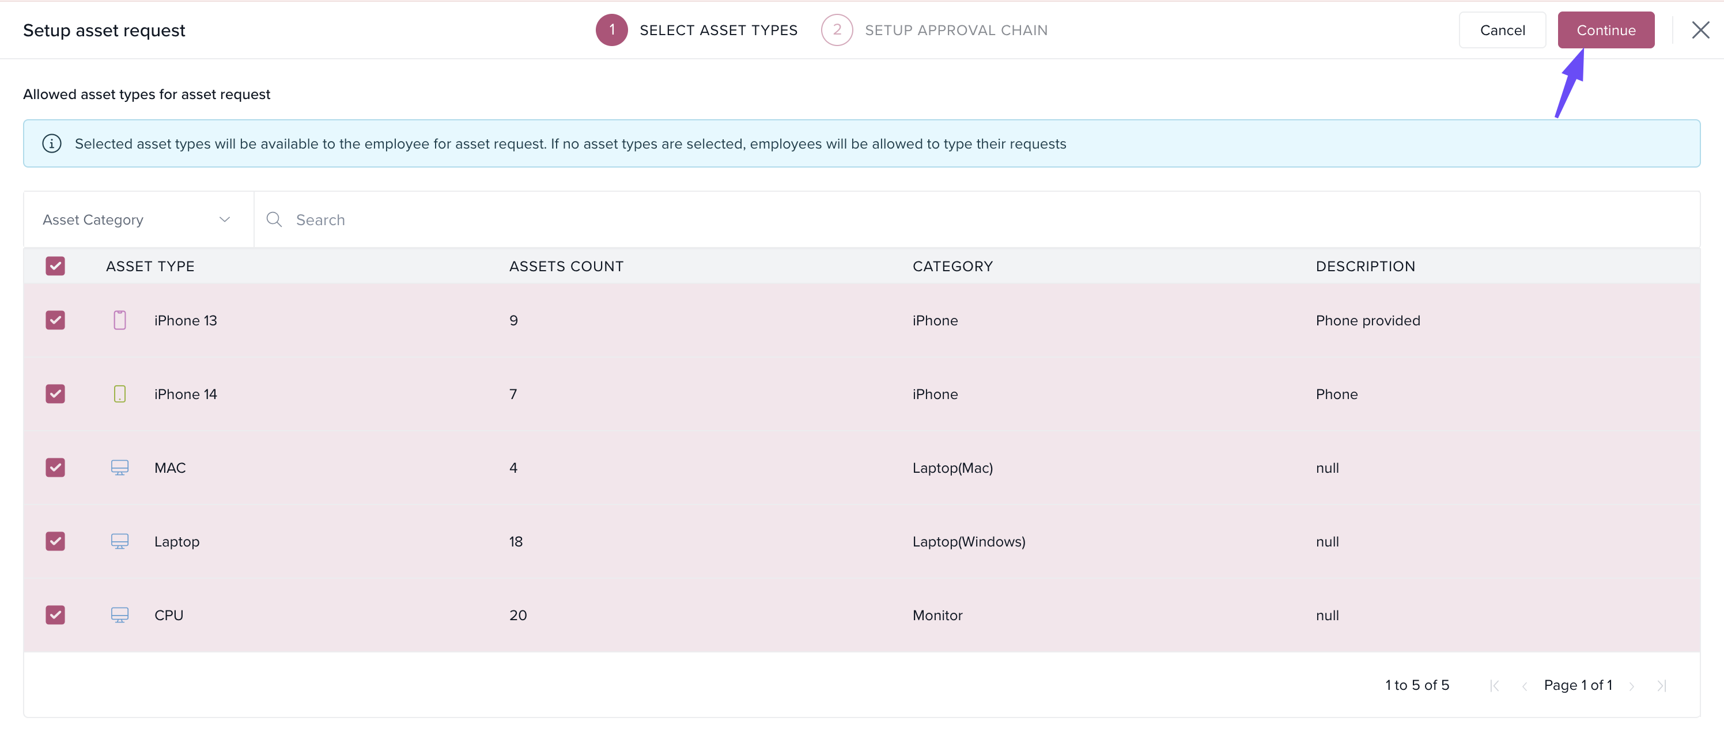Switch to step 2 Setup Approval Chain
Image resolution: width=1724 pixels, height=744 pixels.
click(934, 30)
